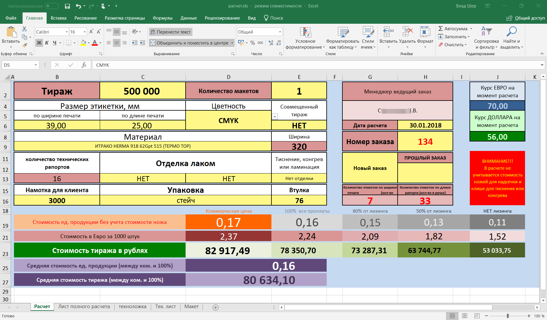
Task: Open the font size 16 dropdown
Action: [x=85, y=32]
